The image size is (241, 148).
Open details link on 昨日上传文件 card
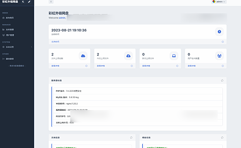click(146, 66)
